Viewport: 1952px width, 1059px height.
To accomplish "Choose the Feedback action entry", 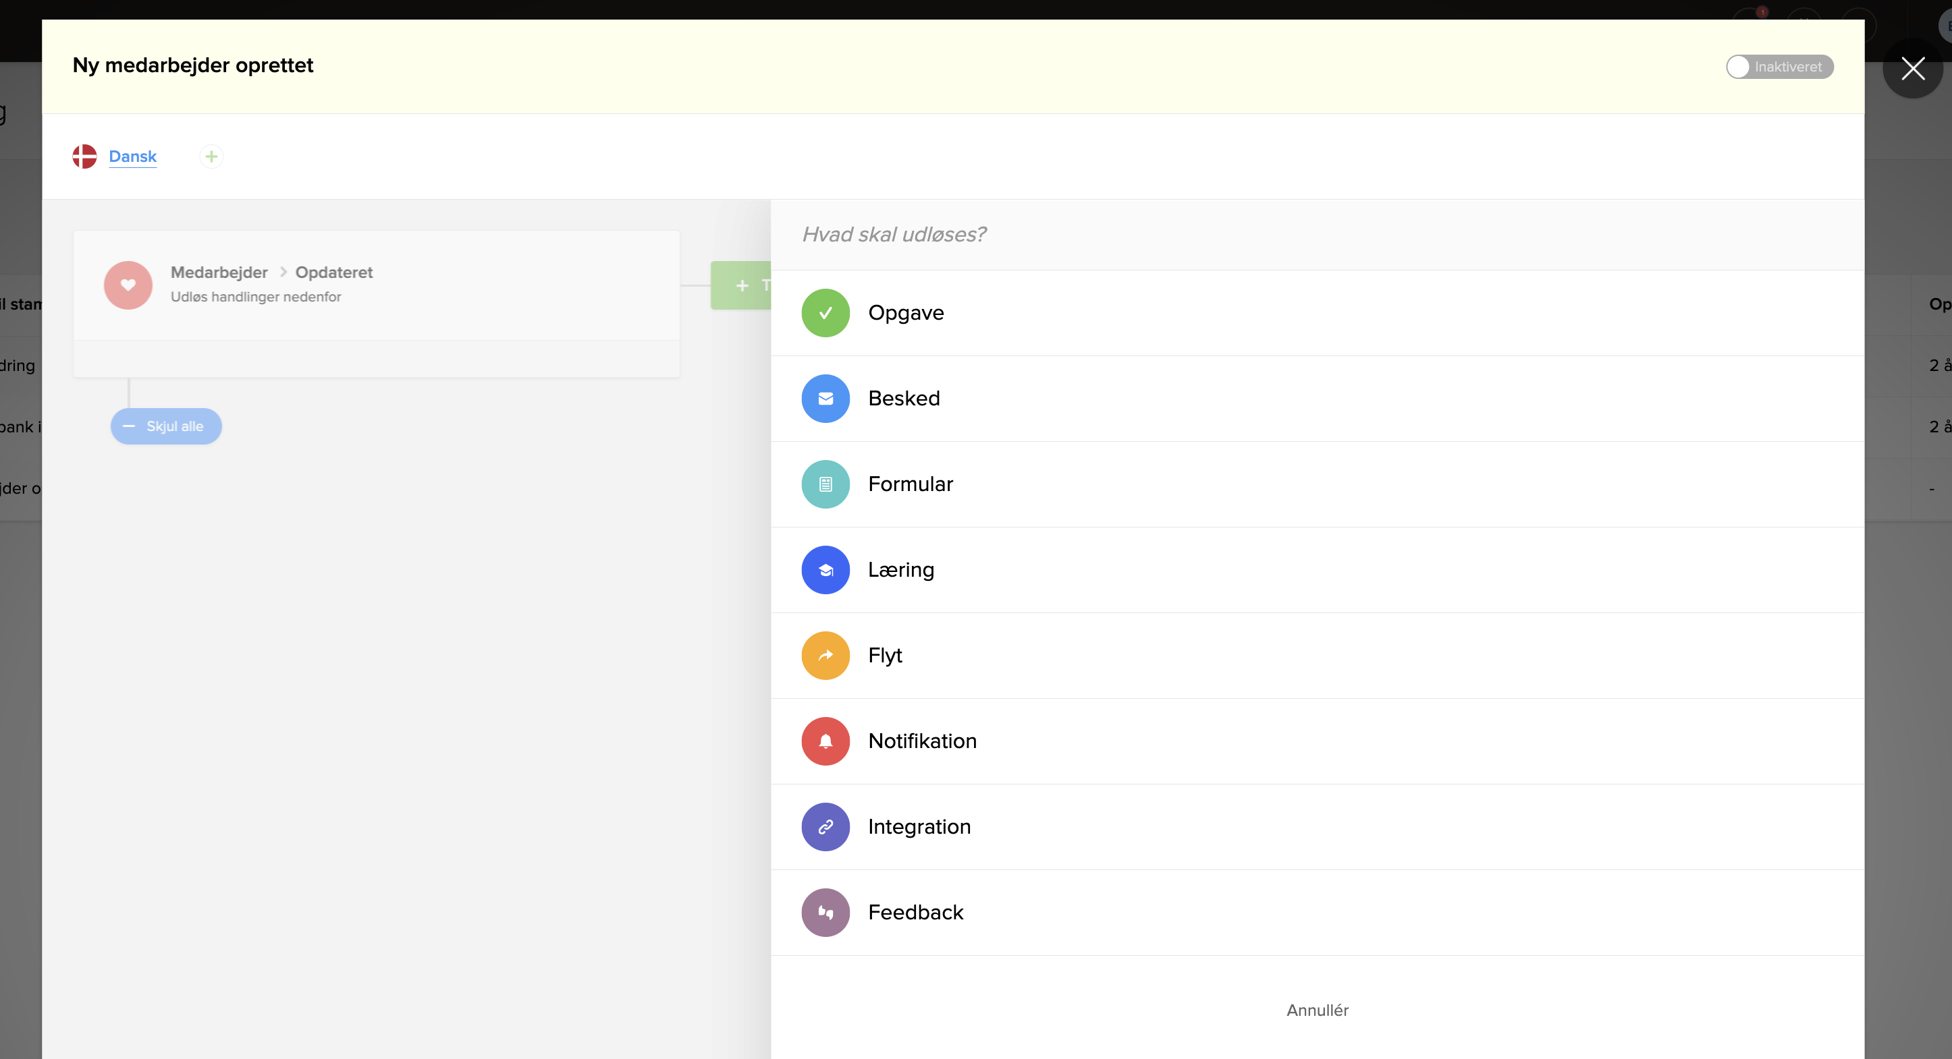I will [915, 912].
